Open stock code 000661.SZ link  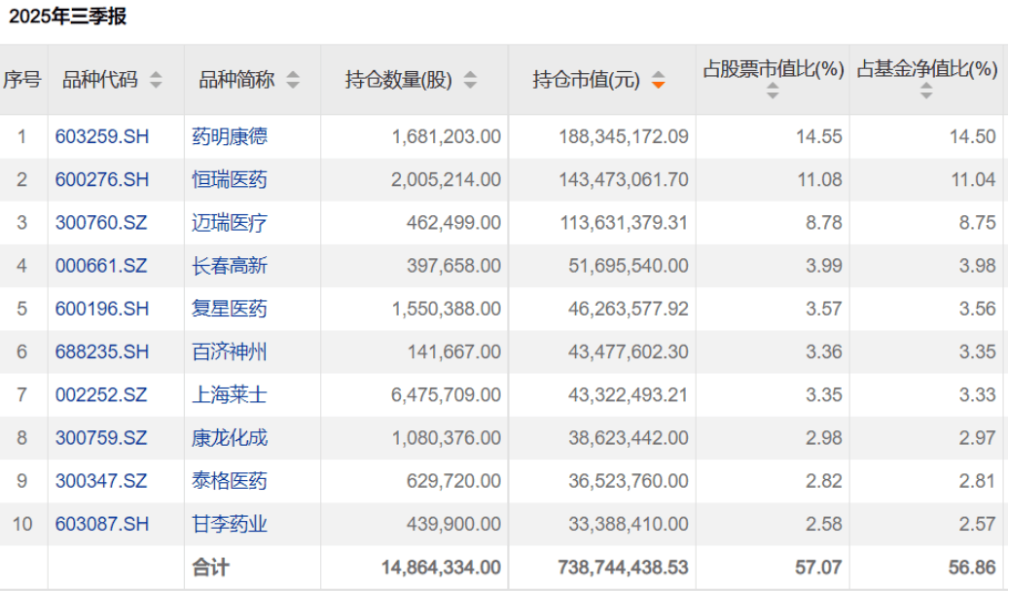101,266
